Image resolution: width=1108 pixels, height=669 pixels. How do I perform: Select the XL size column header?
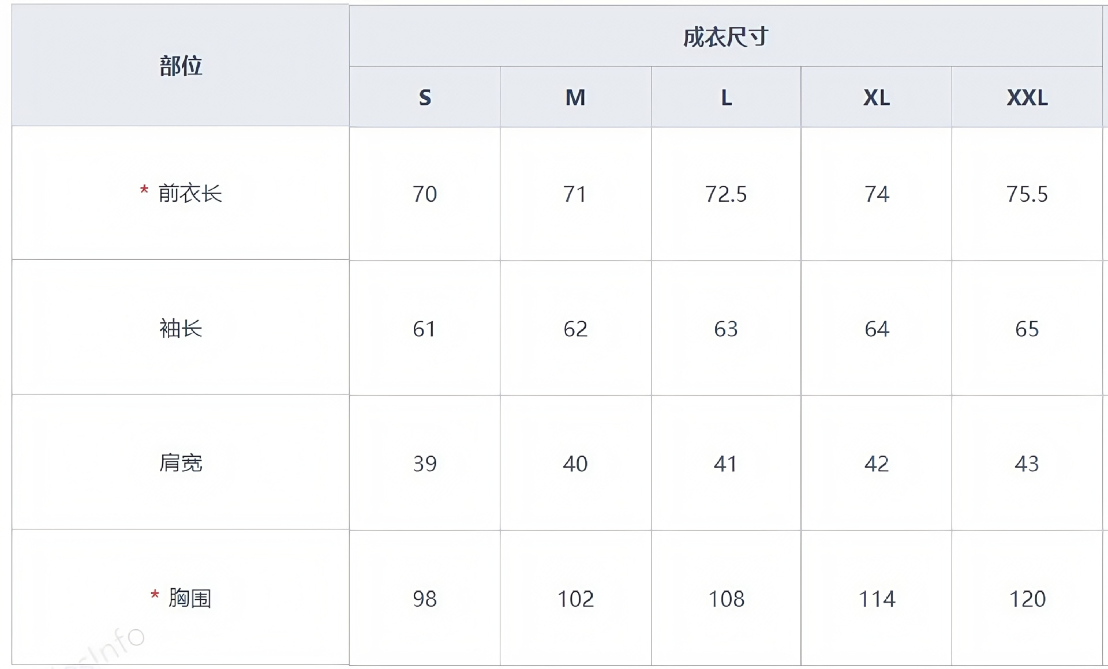(x=877, y=97)
